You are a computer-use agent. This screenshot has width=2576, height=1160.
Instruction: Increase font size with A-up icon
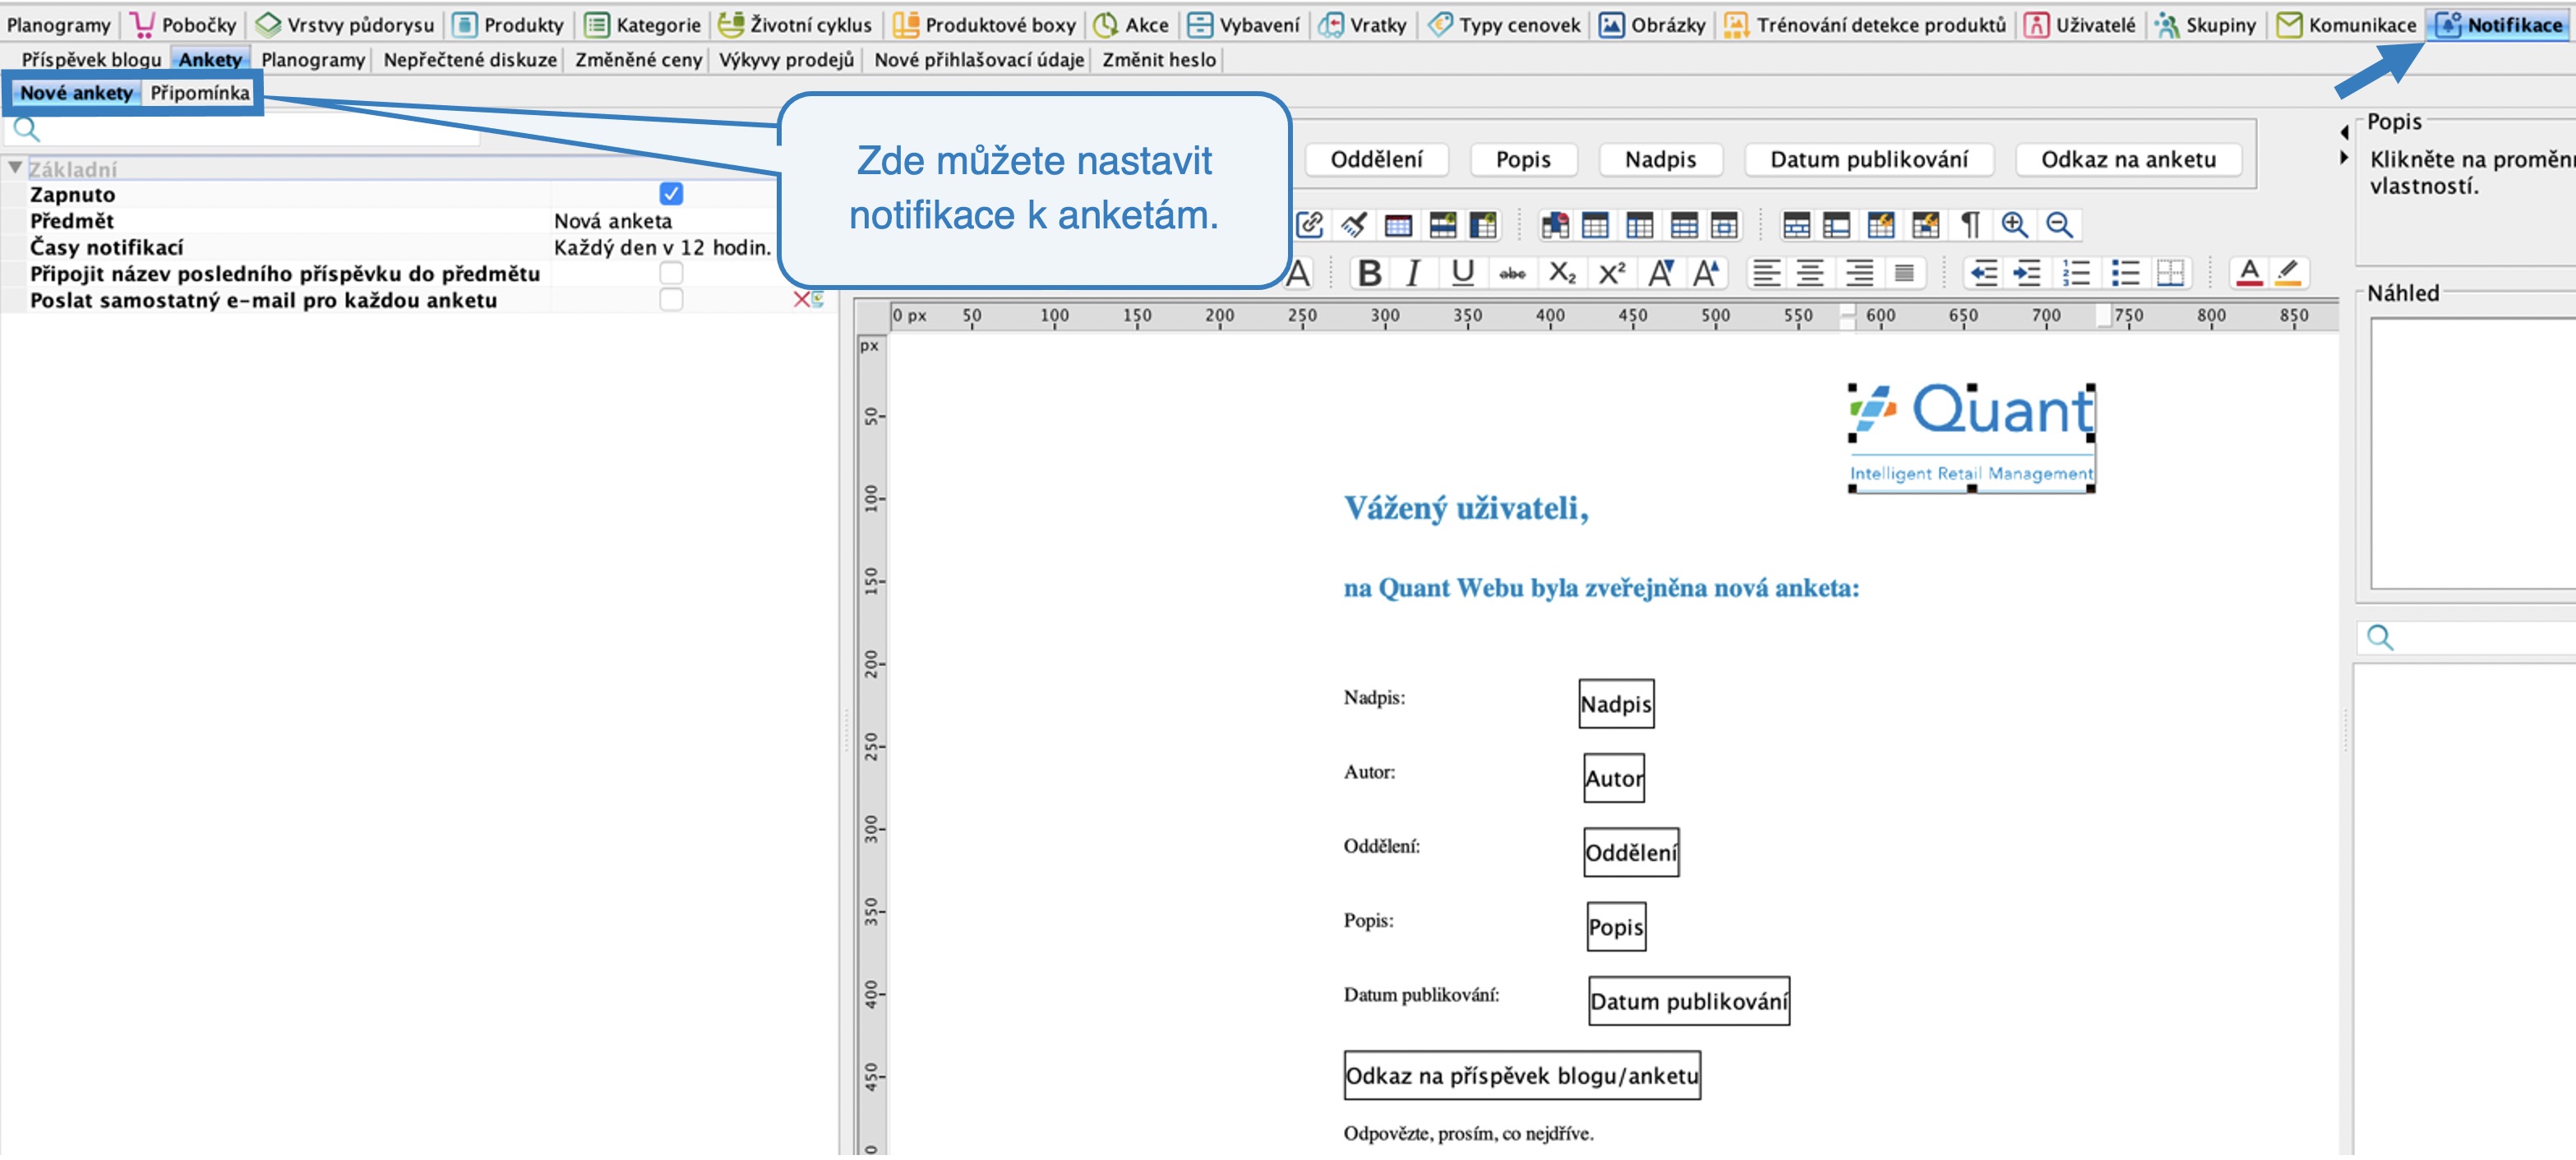pos(1706,273)
